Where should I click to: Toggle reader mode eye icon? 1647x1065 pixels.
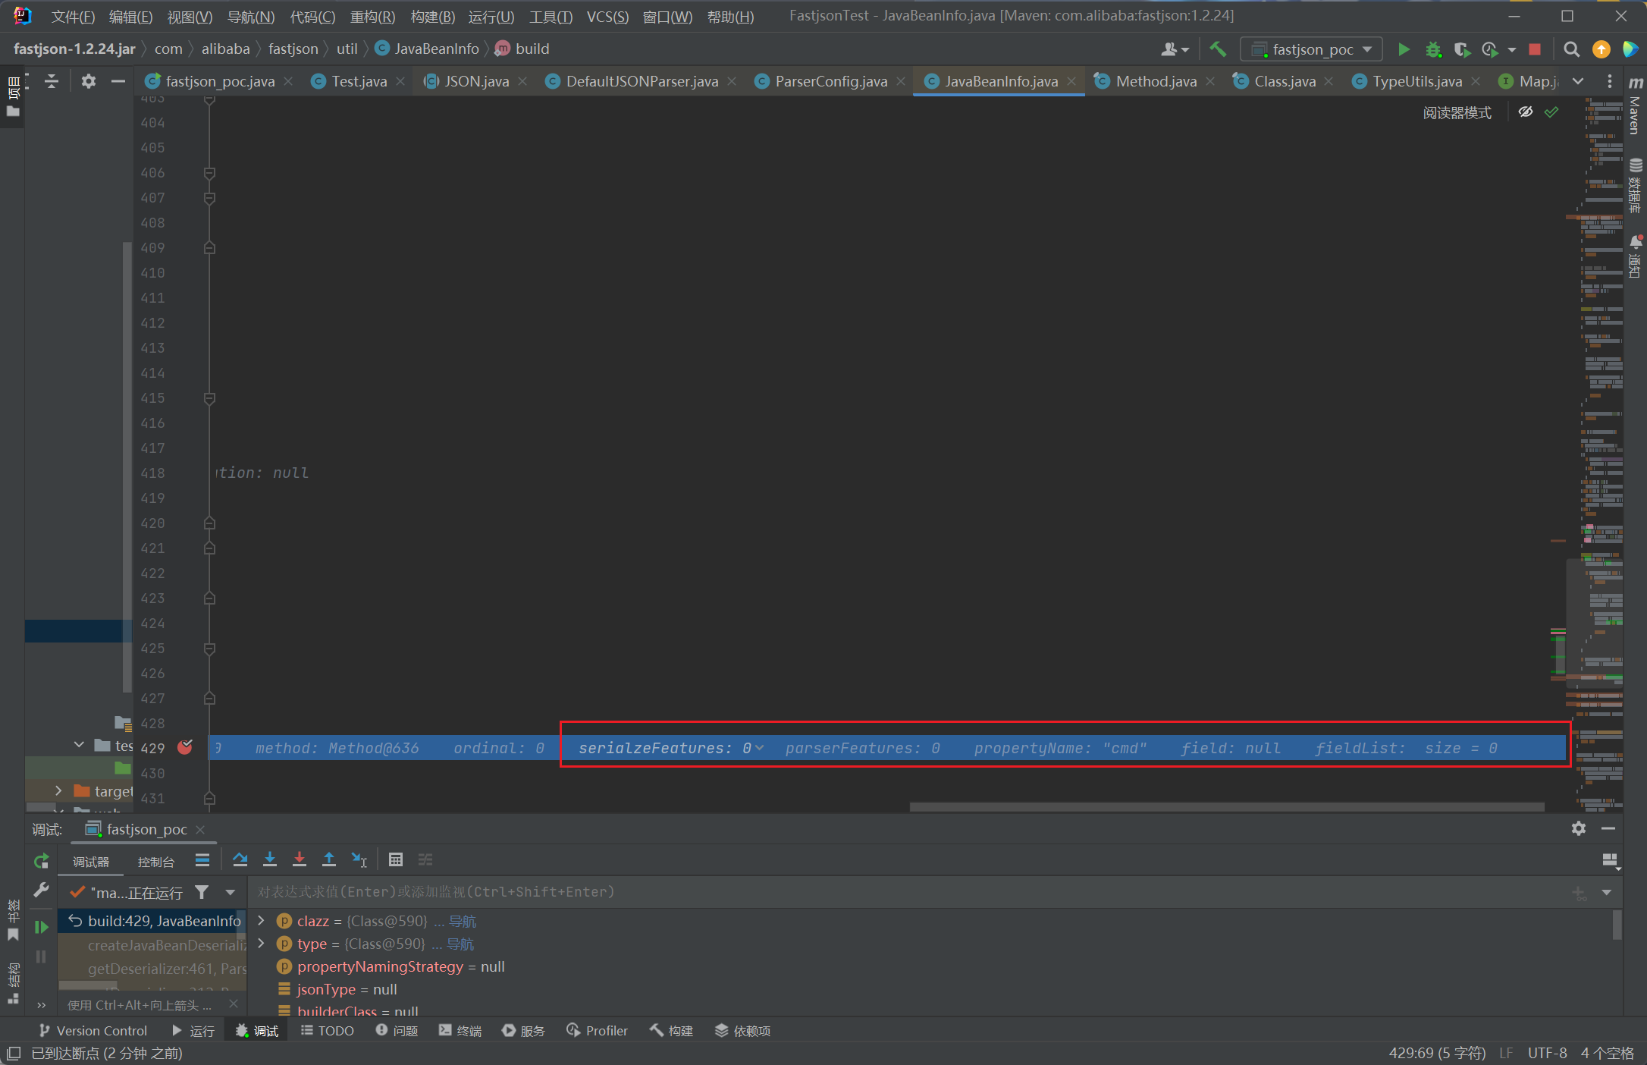pos(1526,112)
